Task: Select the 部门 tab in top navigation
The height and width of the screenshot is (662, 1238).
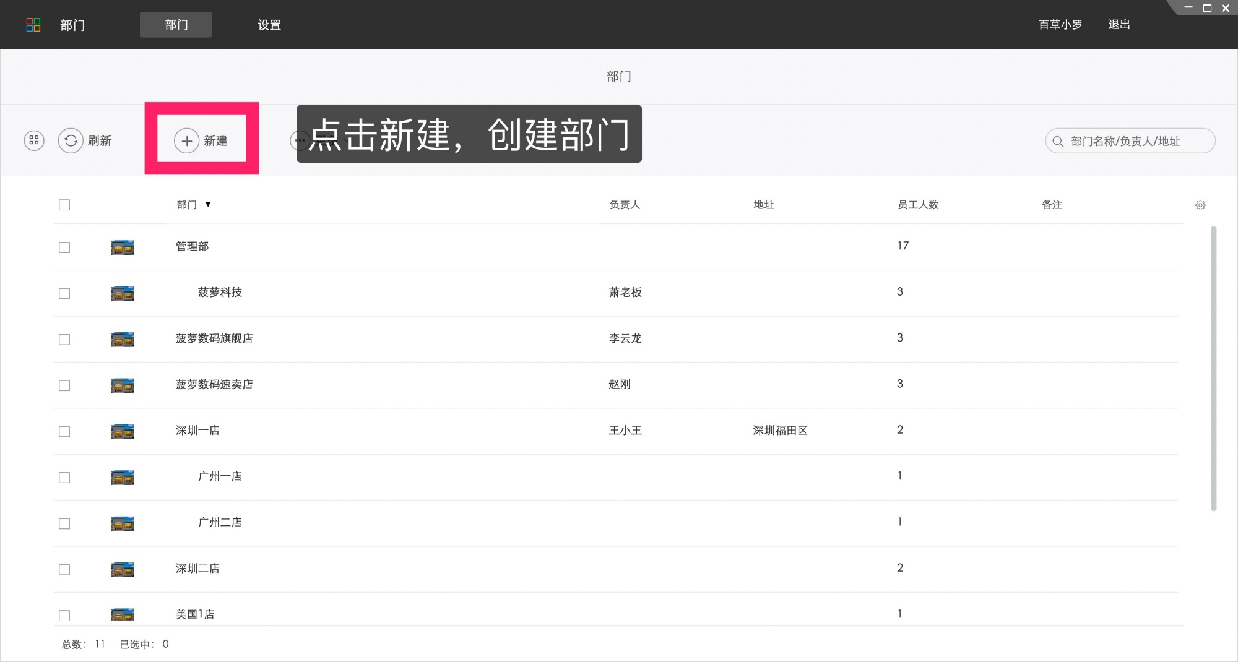Action: (x=176, y=25)
